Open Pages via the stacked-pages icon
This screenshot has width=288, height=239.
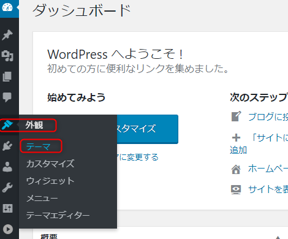point(7,77)
